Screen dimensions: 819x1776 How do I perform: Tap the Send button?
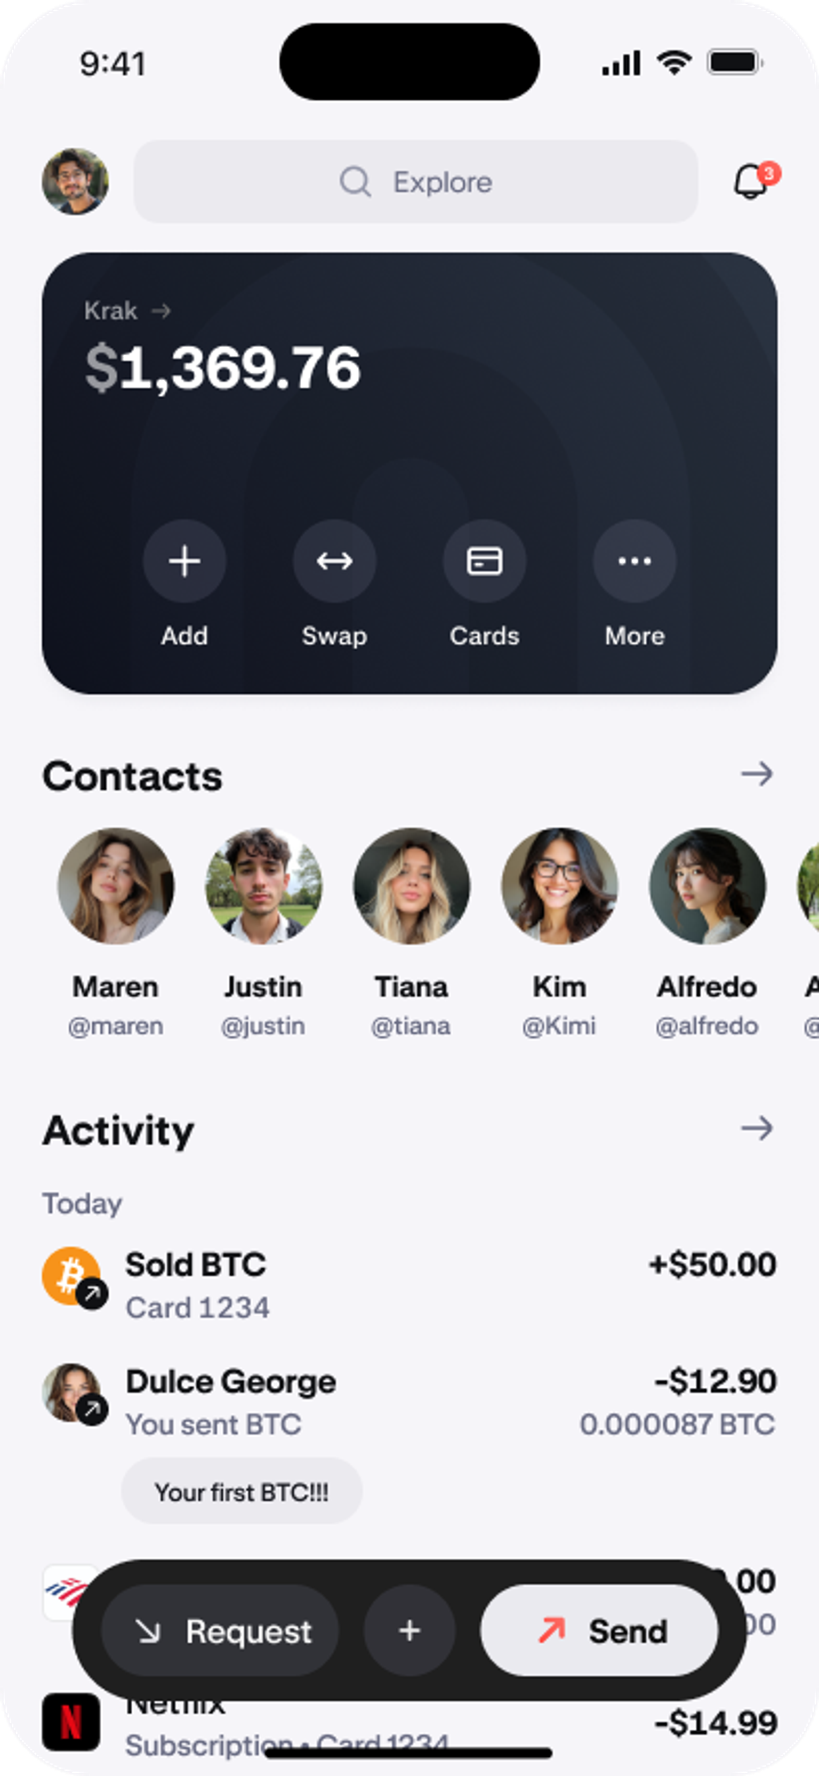[600, 1630]
